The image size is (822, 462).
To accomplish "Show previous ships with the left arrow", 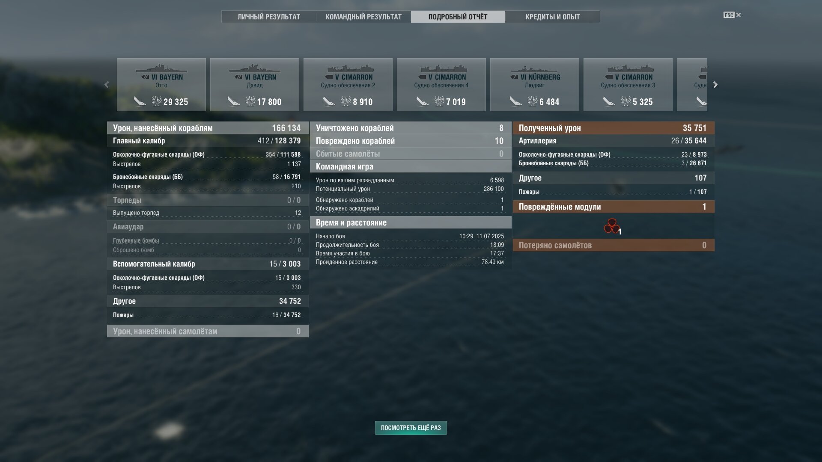I will tap(107, 85).
